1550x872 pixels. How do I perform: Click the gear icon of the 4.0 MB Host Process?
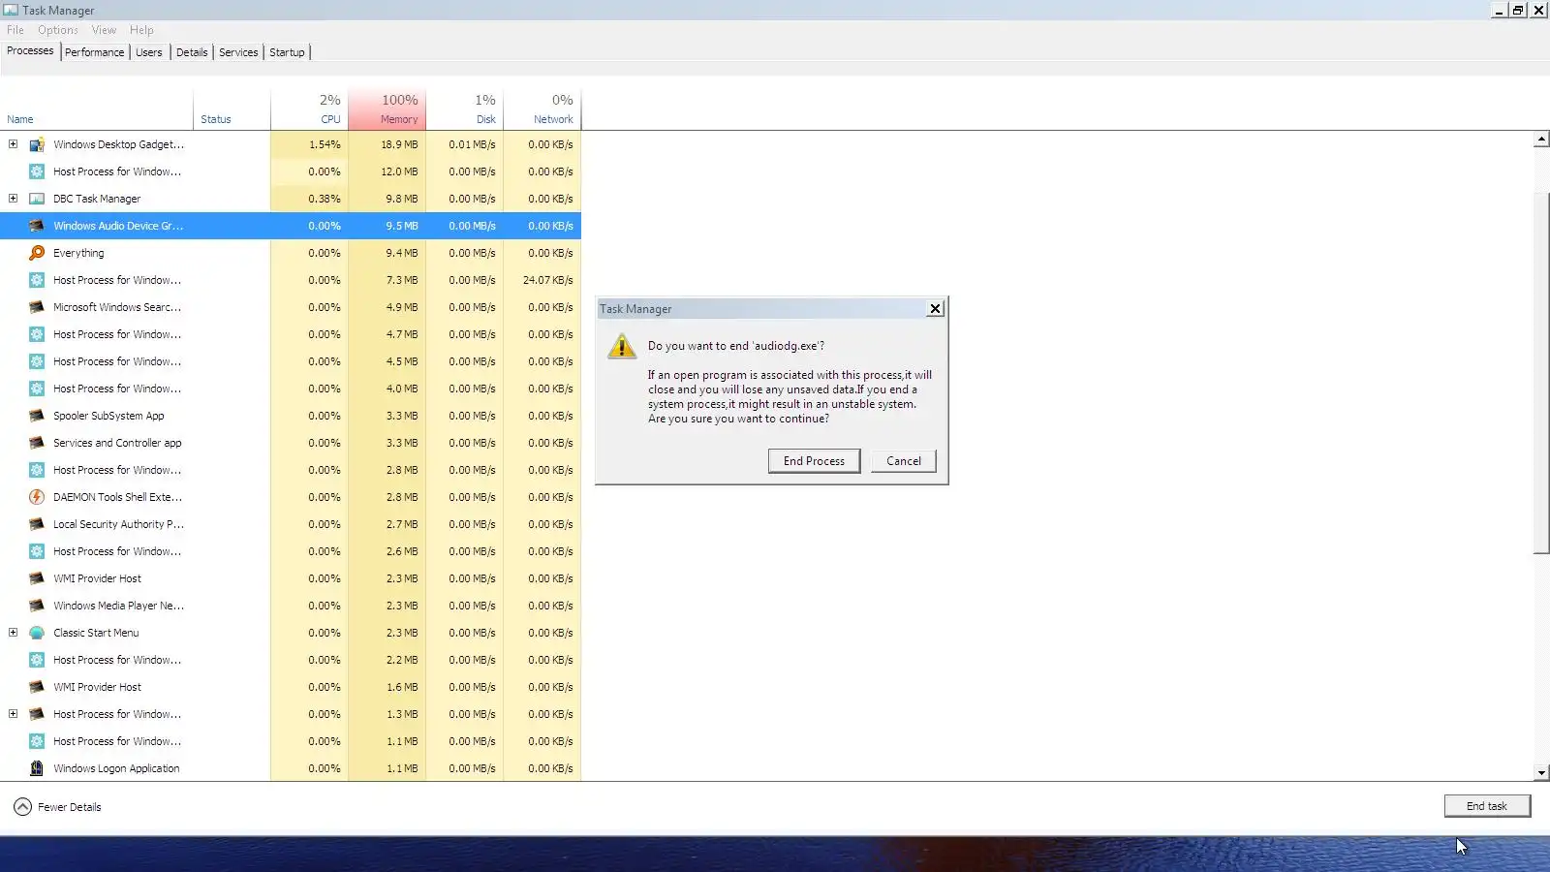[37, 389]
